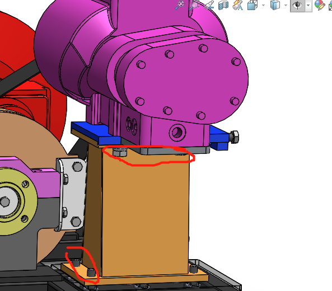332x291 pixels.
Task: Select the circled hex bolt under the gray plate
Action: [x=120, y=152]
